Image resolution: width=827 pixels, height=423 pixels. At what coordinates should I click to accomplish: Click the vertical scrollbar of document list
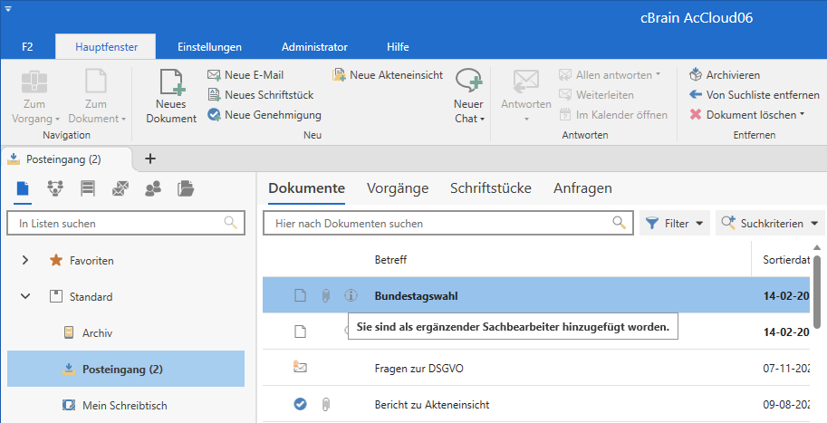point(820,299)
